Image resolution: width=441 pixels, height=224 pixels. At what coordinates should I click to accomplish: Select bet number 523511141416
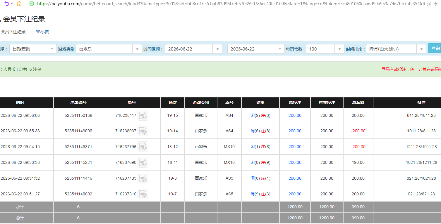(78, 178)
